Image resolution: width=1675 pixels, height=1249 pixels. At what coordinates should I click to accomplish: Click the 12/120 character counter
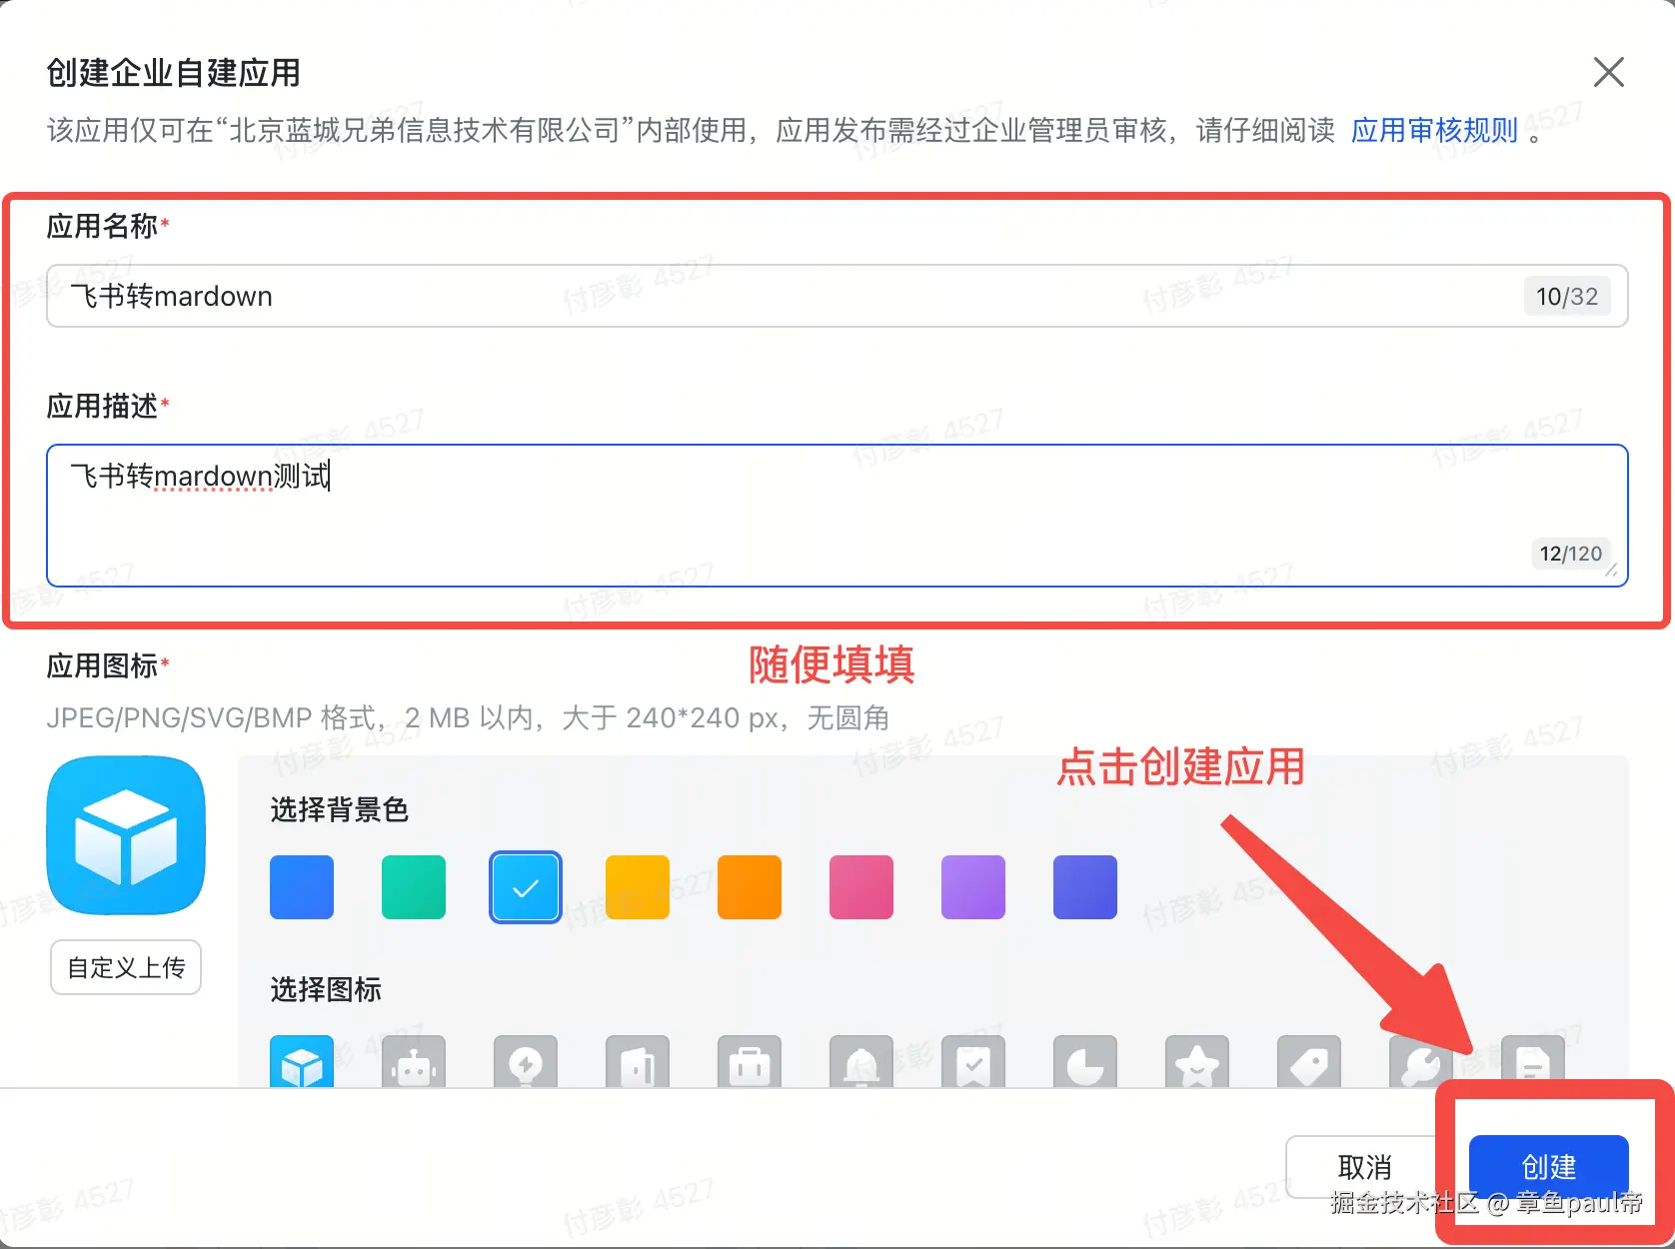(1571, 554)
